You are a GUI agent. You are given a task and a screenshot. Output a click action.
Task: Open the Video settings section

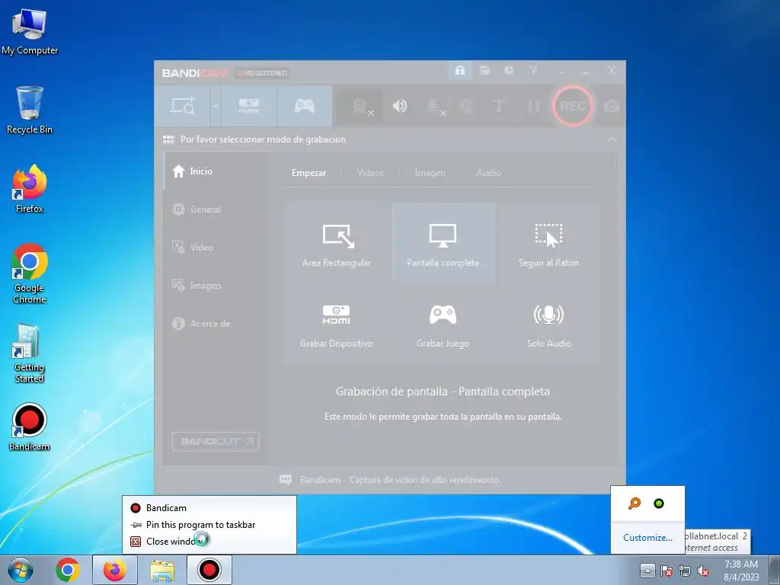tap(214, 248)
